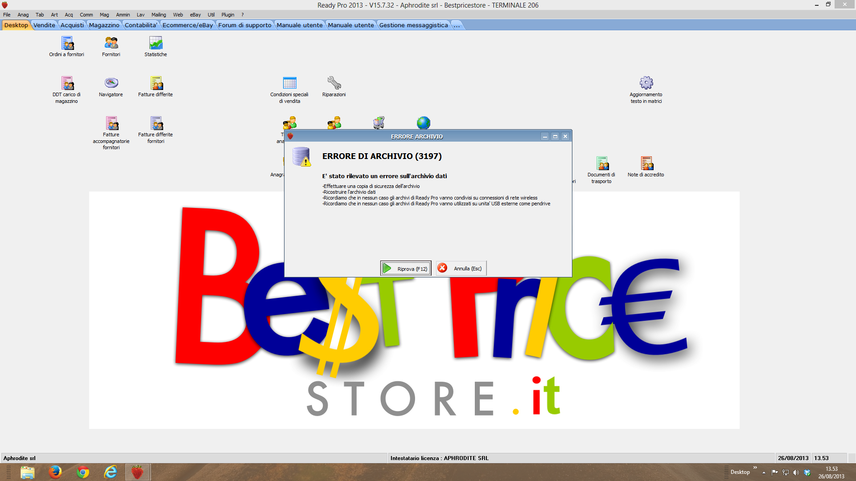Open the Note di accredito icon

click(x=646, y=163)
